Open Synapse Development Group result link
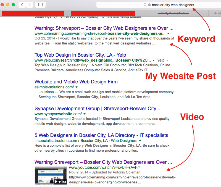 point(98,109)
